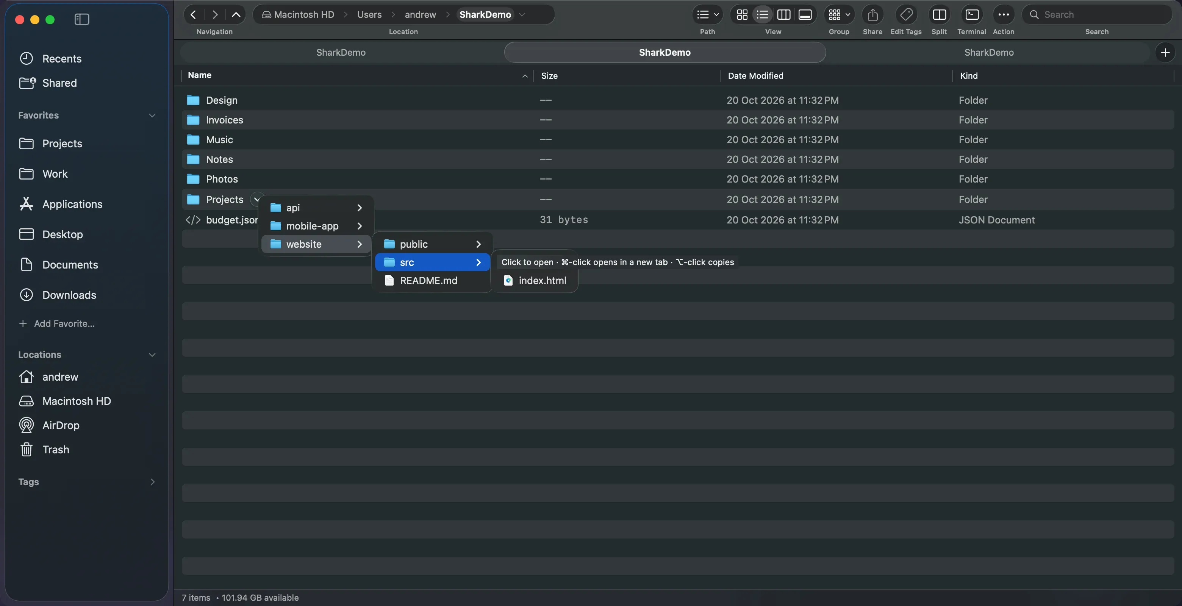Screen dimensions: 1182x606
Task: Select the src folder menu item
Action: point(433,262)
